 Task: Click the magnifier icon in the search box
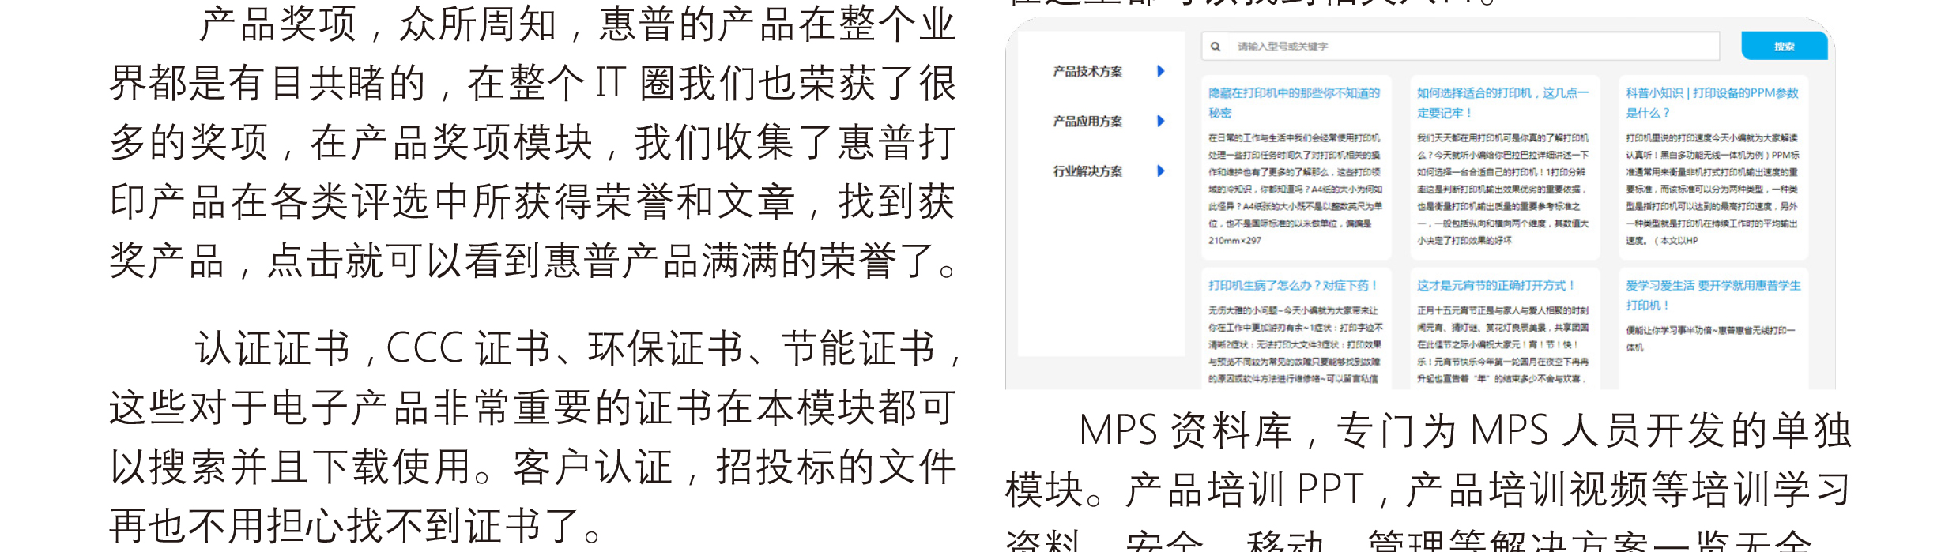1216,47
